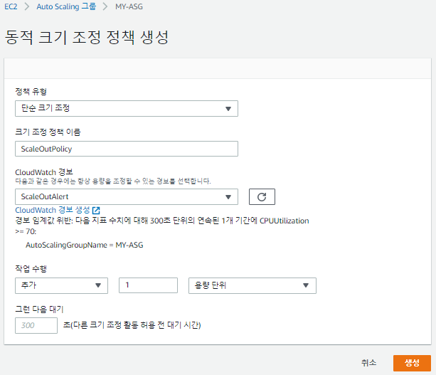Click MY-ASG breadcrumb text
436x375 pixels.
(129, 6)
